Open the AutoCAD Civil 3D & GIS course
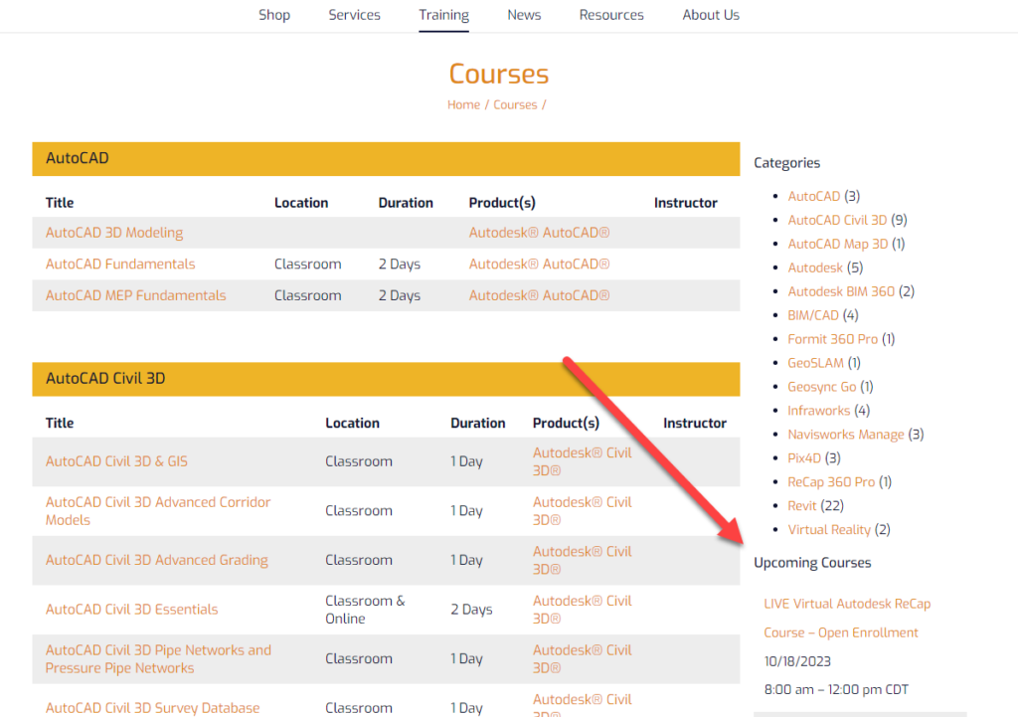1018x717 pixels. click(116, 461)
